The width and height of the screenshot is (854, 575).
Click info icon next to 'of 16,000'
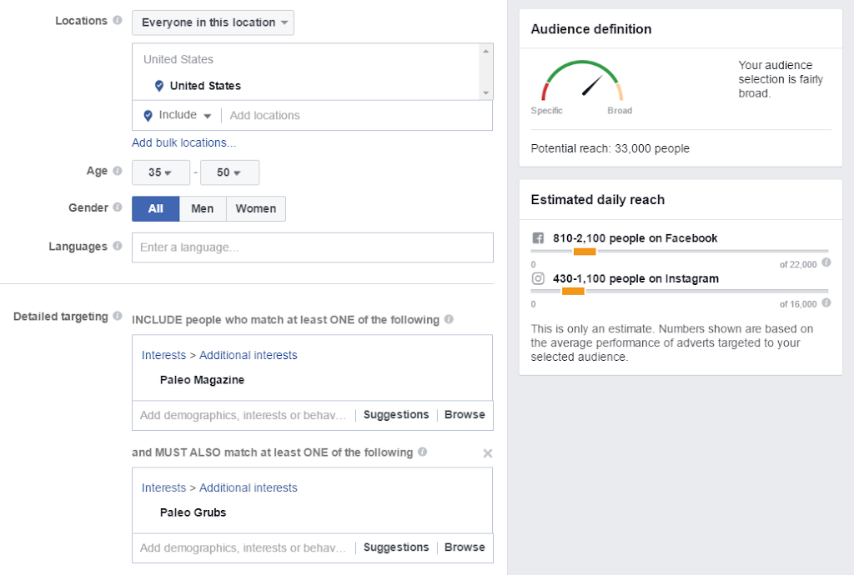click(826, 303)
